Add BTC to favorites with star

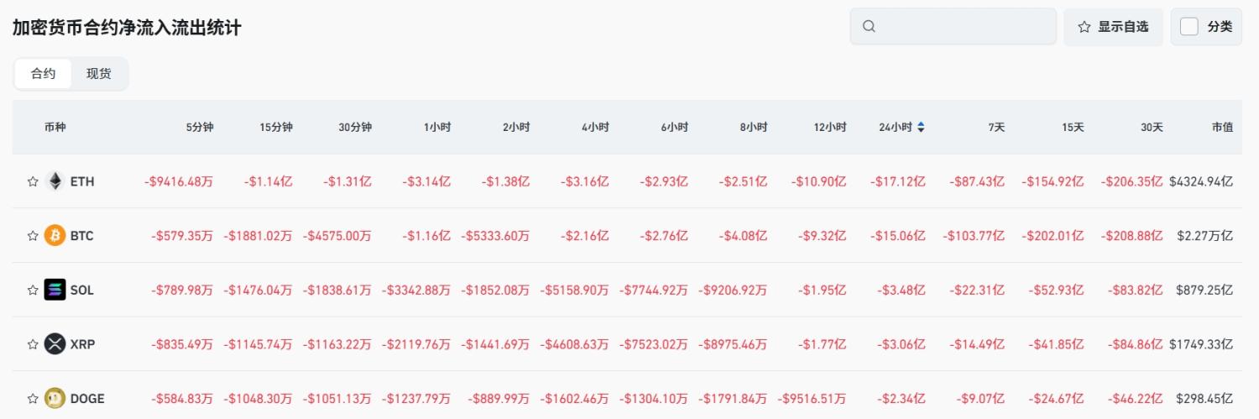(x=33, y=236)
